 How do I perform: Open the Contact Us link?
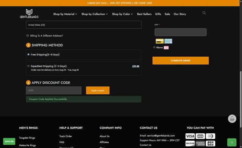click(x=146, y=145)
